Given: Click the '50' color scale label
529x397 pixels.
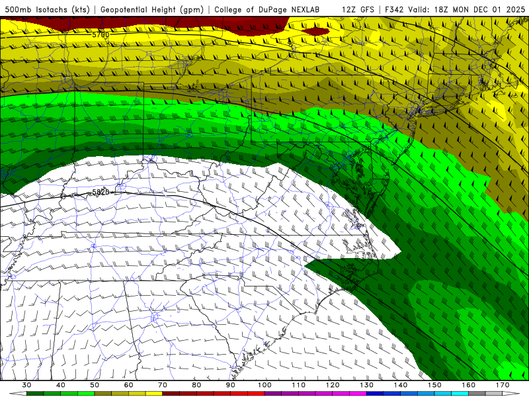Looking at the screenshot, I should pos(95,385).
